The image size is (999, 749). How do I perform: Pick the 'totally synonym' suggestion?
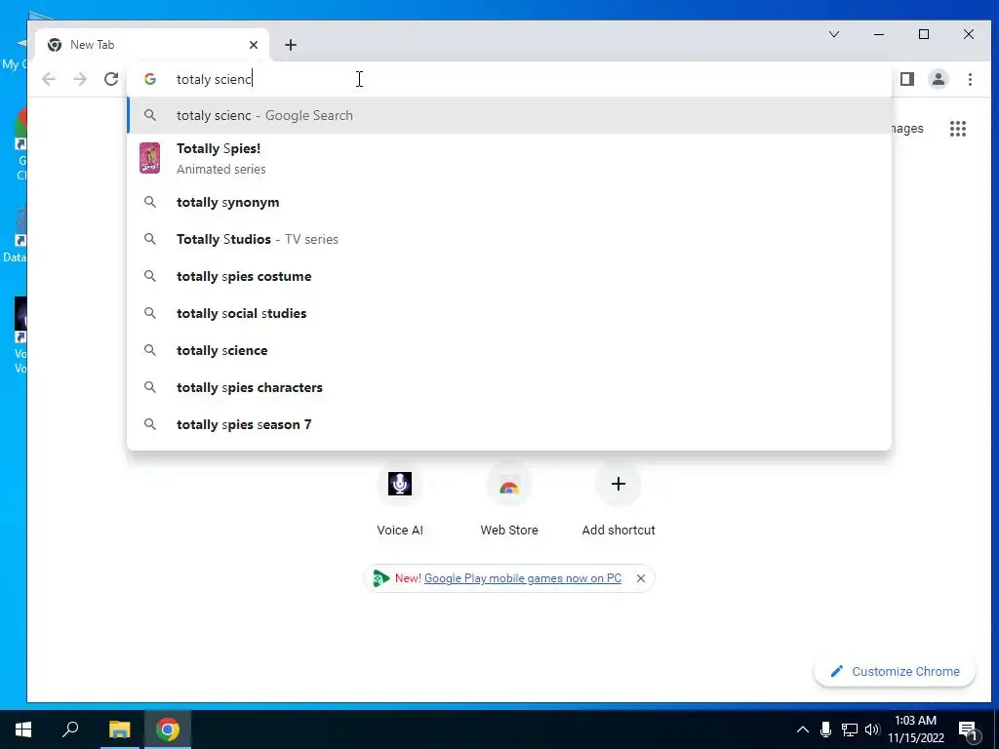pyautogui.click(x=509, y=202)
